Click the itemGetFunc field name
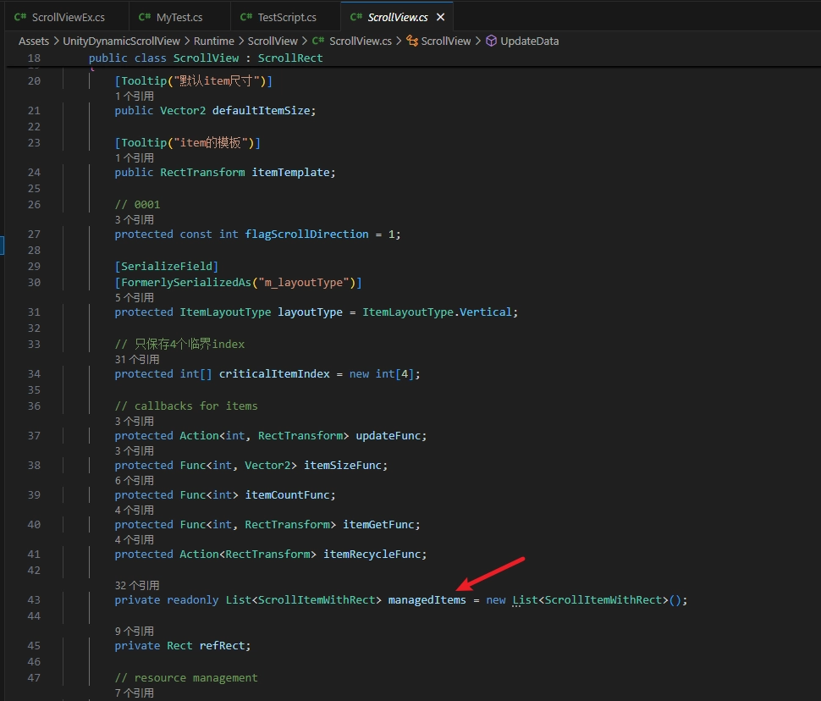This screenshot has width=821, height=701. [x=378, y=524]
